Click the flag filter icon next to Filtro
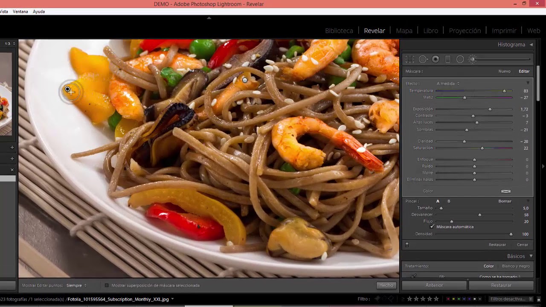The width and height of the screenshot is (546, 307). click(x=377, y=299)
